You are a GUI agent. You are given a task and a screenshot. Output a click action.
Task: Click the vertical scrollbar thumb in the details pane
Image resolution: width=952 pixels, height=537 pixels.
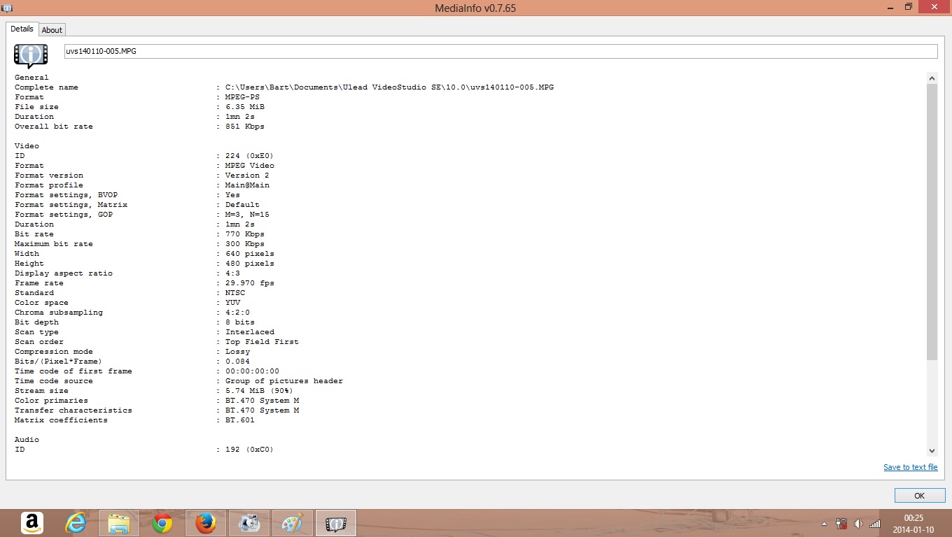point(932,222)
